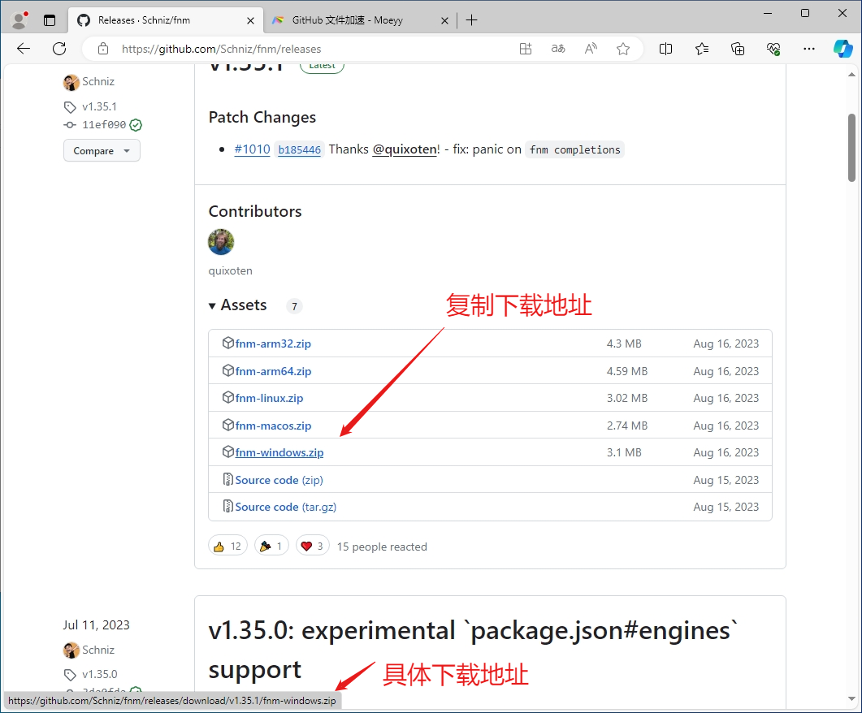
Task: Open a new browser tab
Action: coord(472,20)
